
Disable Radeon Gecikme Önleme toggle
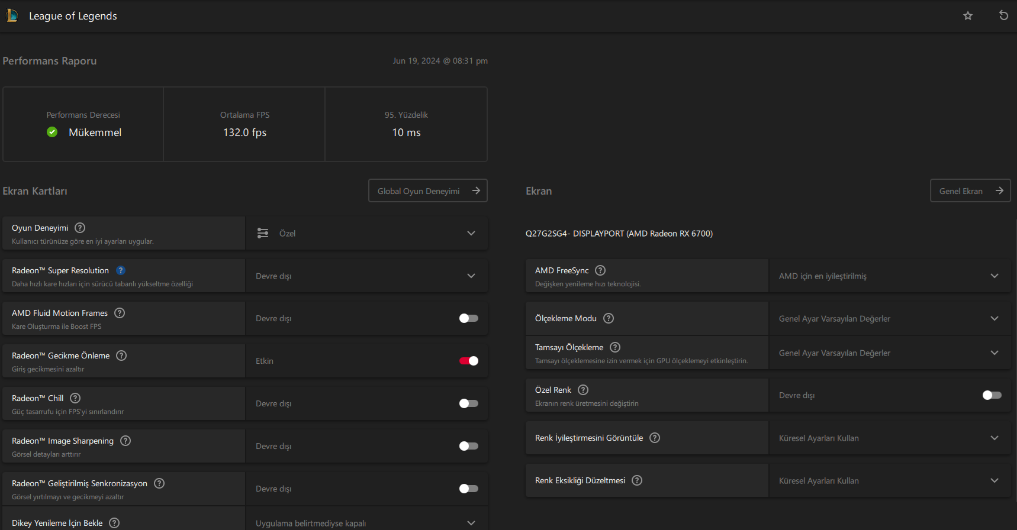(x=468, y=361)
